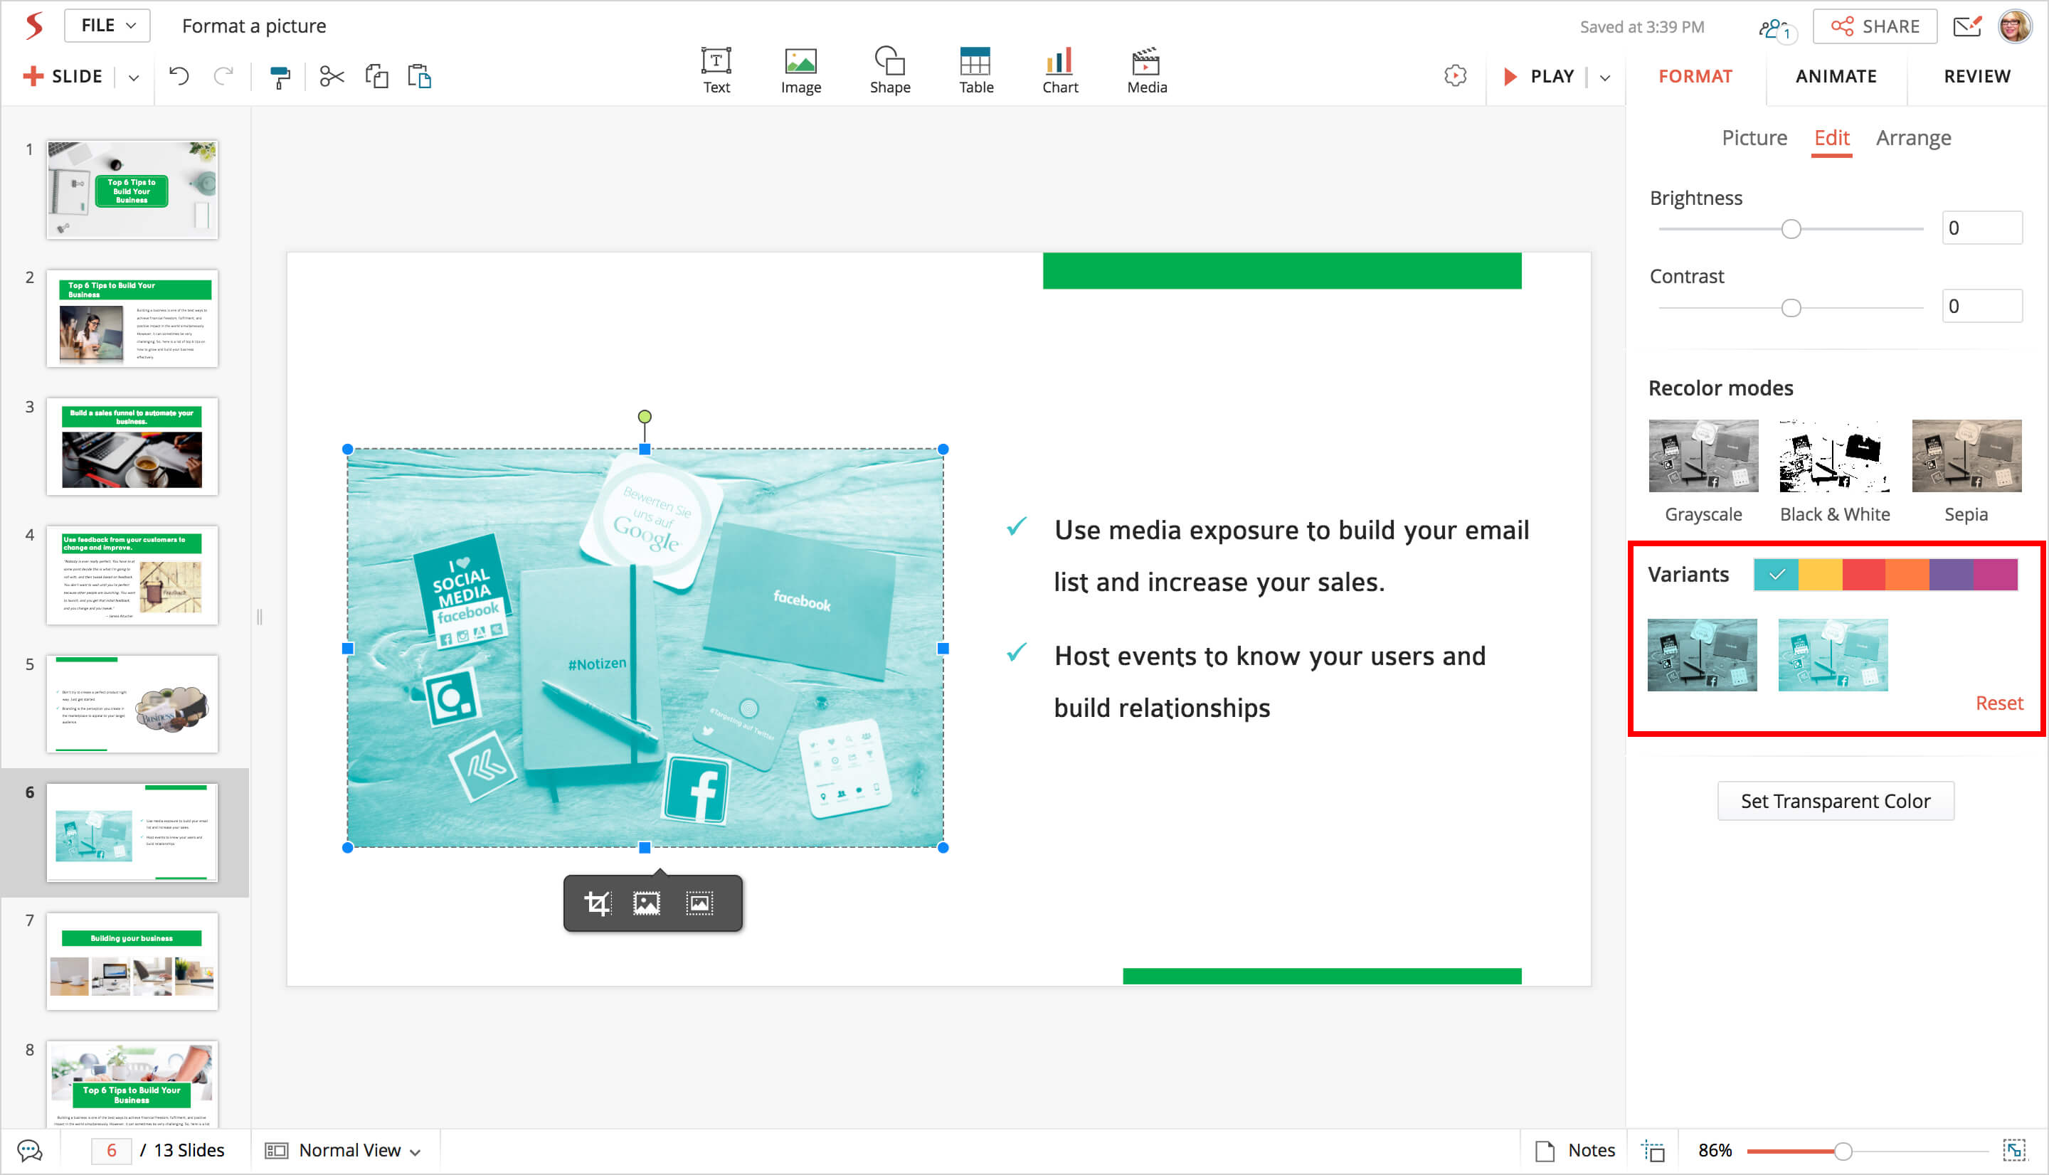
Task: Select the teal checked variant swatch
Action: click(1775, 575)
